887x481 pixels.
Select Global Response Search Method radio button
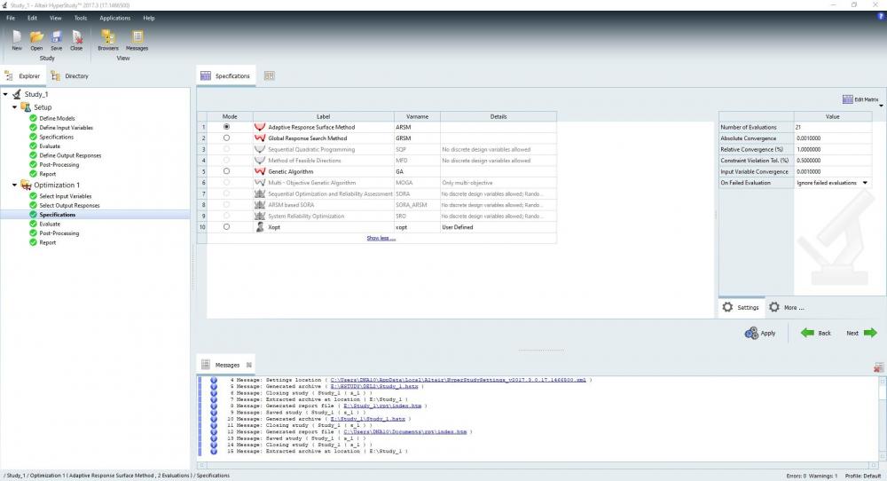coord(226,138)
